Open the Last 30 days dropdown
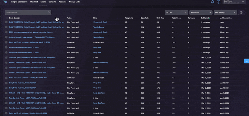 pos(225,12)
